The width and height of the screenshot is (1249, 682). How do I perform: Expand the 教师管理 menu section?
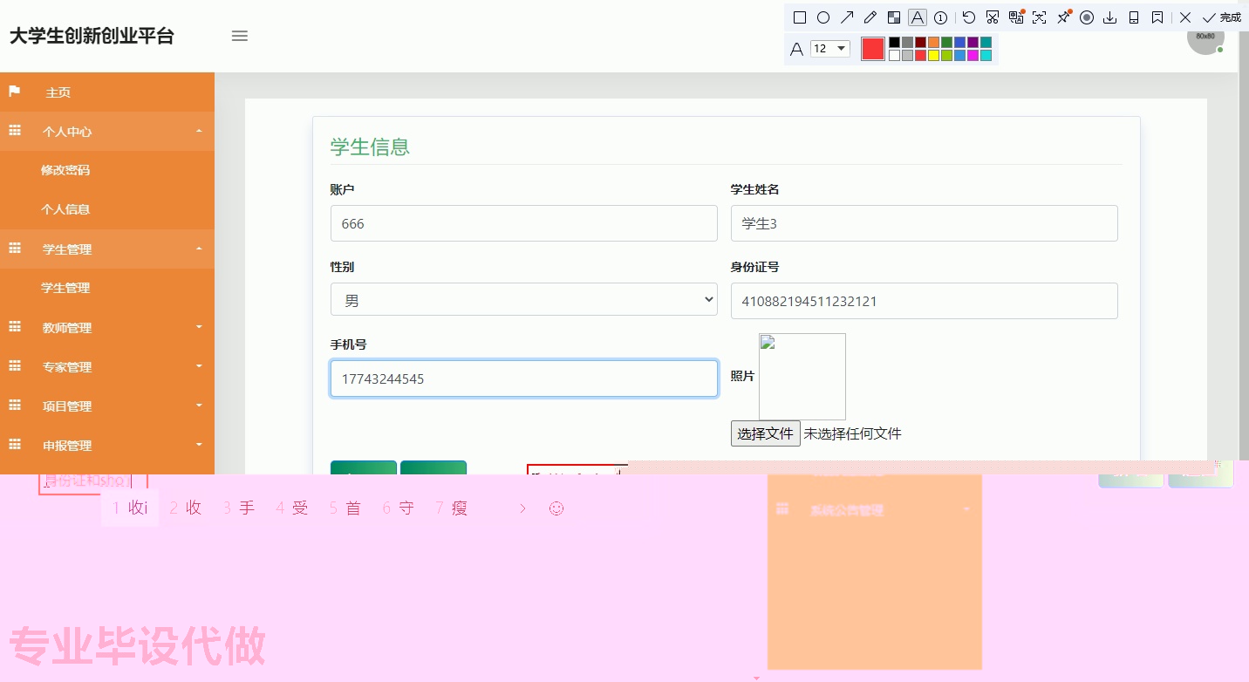point(67,327)
